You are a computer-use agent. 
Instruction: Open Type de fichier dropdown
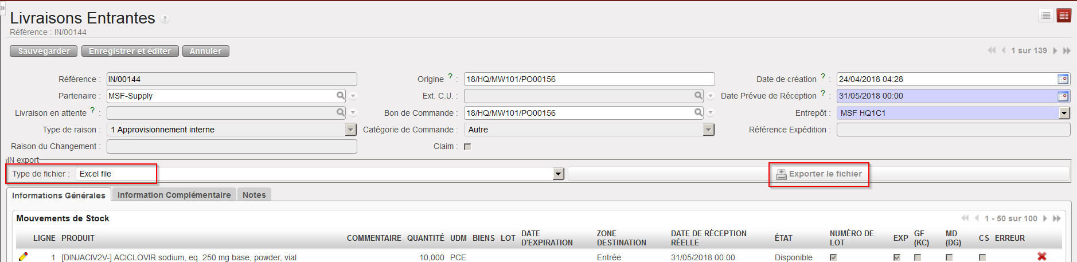[559, 174]
